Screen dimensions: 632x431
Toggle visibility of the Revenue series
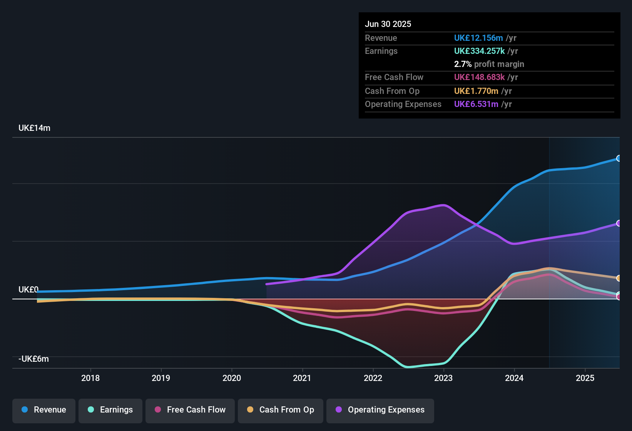(x=43, y=410)
